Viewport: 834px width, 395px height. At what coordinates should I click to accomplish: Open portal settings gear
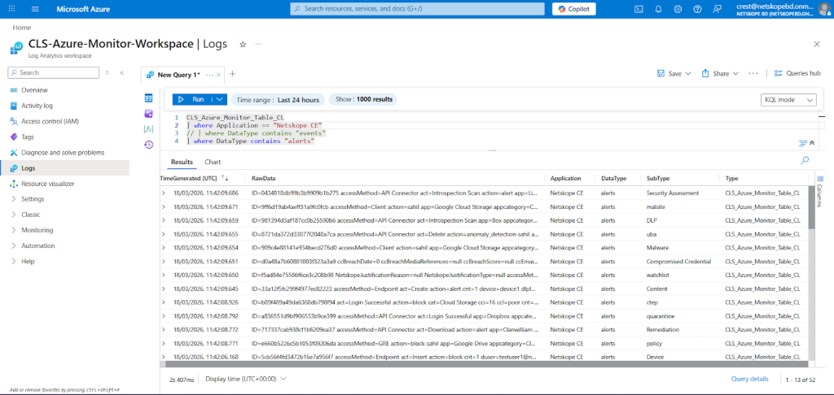pos(678,9)
